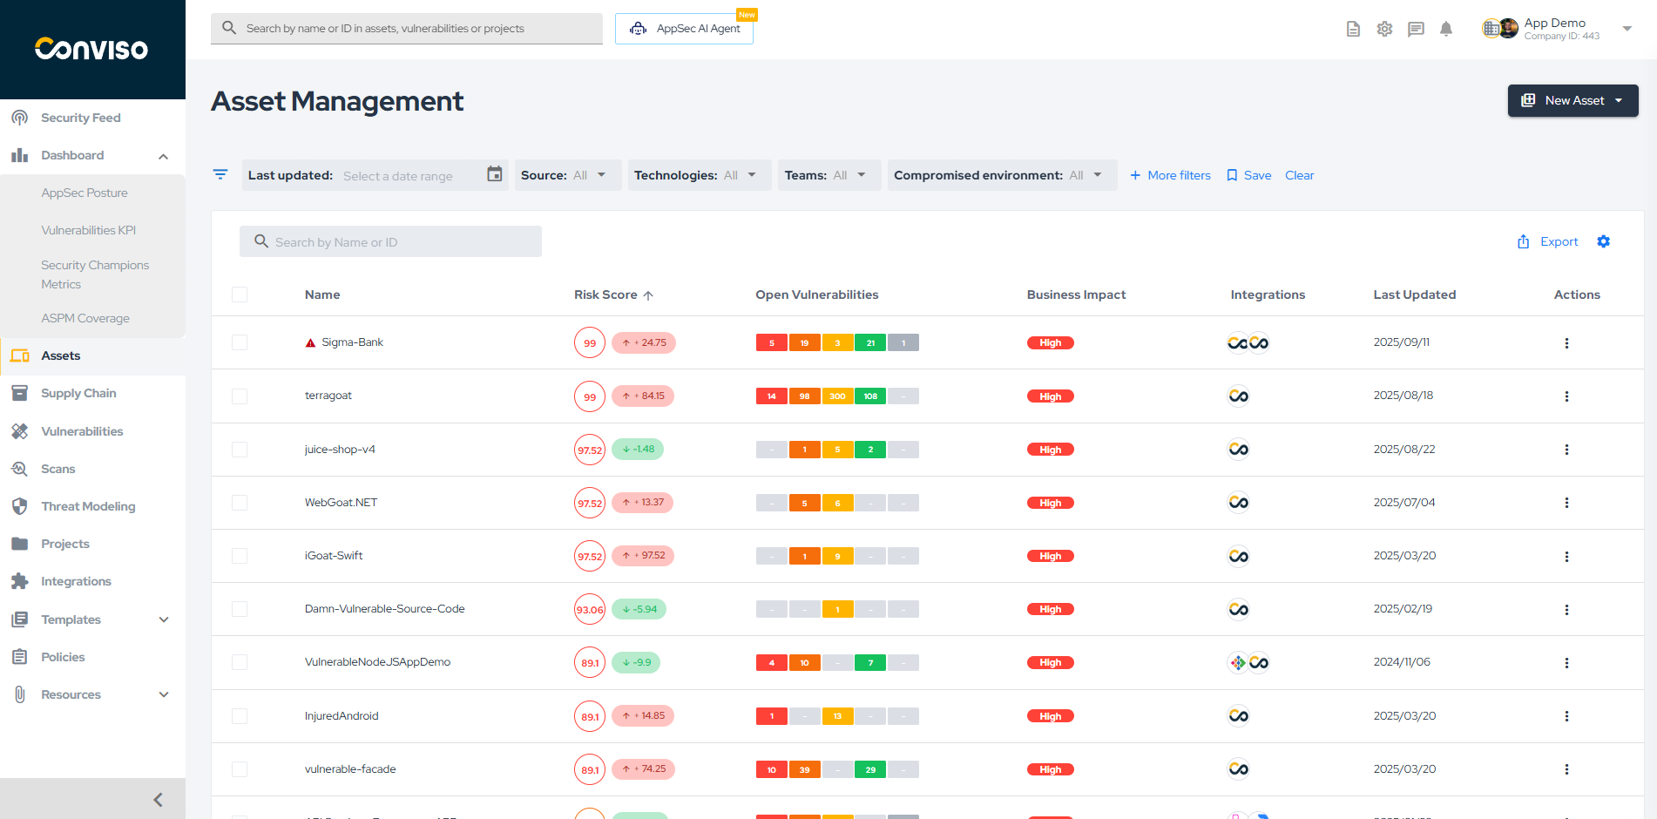Image resolution: width=1657 pixels, height=819 pixels.
Task: Open the Vulnerabilities section
Action: pos(82,430)
